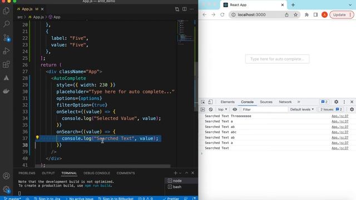
Task: Switch to the Sources tab in DevTools
Action: (x=266, y=102)
